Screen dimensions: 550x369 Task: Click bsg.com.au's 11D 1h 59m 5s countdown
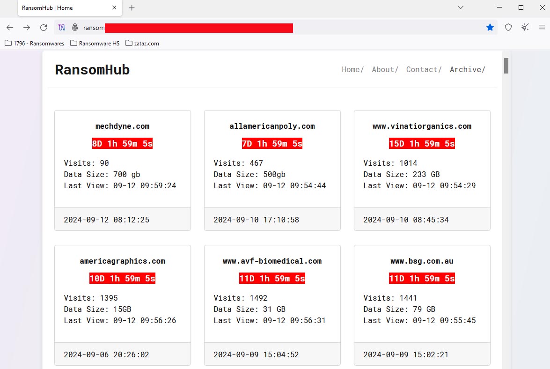coord(422,278)
